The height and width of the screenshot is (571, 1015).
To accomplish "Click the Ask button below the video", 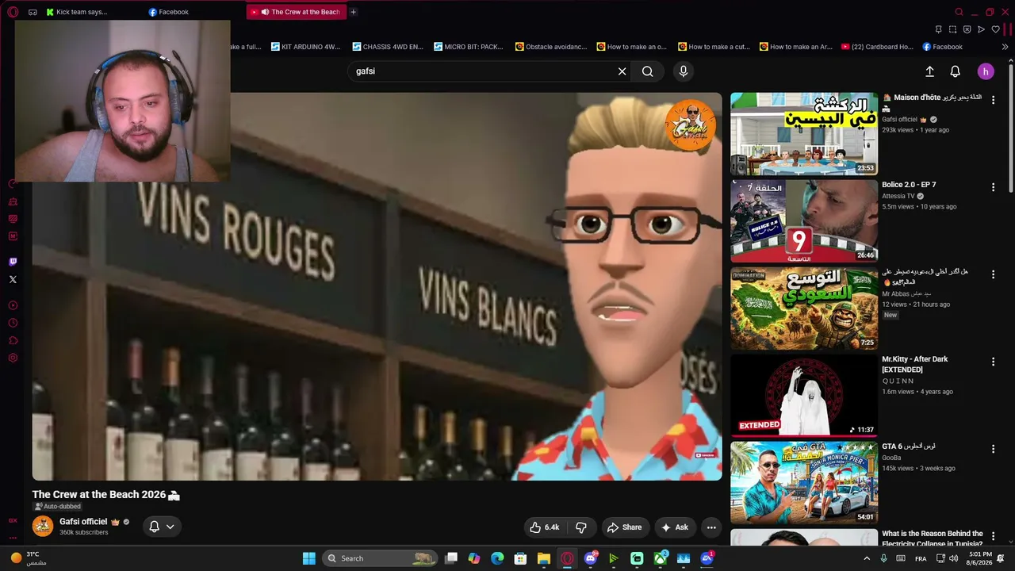I will coord(675,527).
